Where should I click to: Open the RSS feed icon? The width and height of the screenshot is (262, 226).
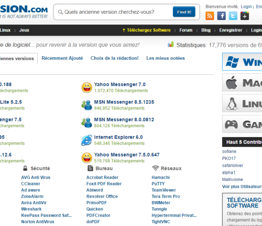pyautogui.click(x=210, y=16)
